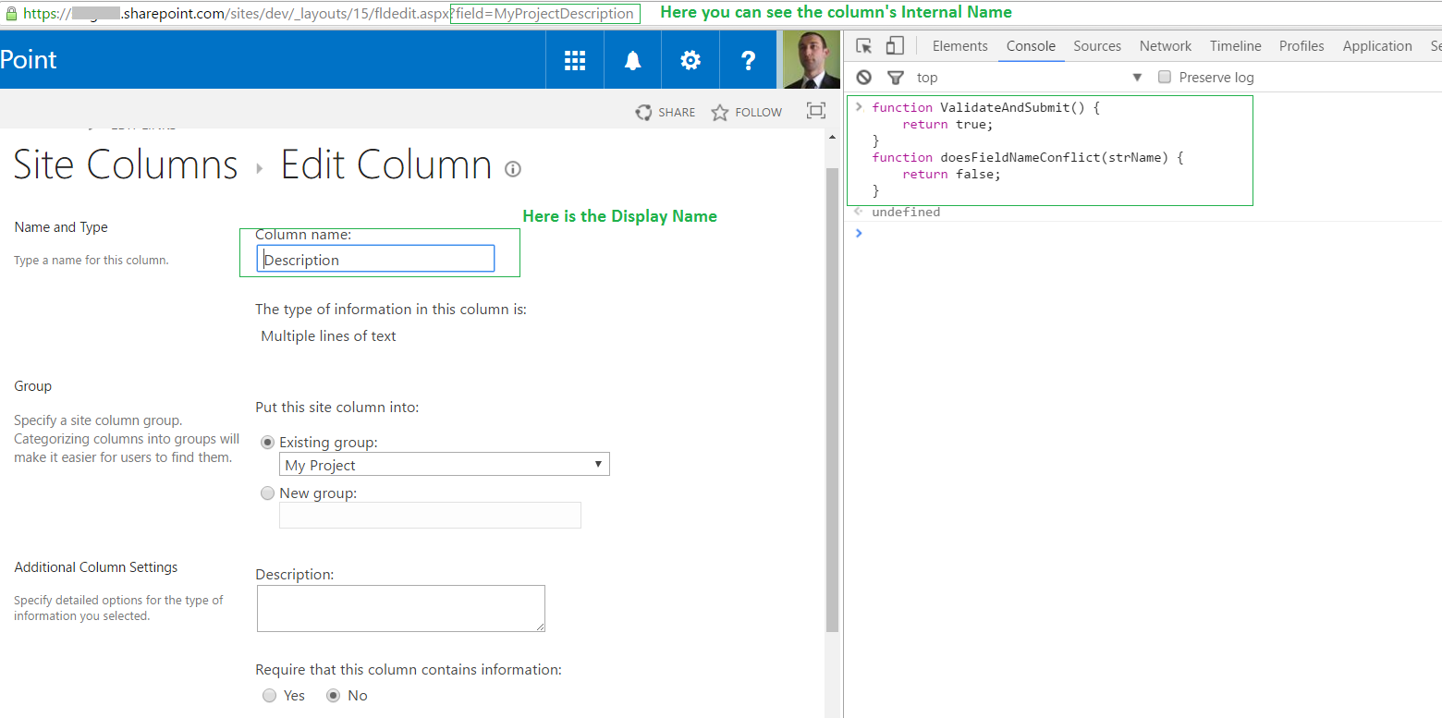Screen dimensions: 1442x718
Task: Click the Description text area
Action: 401,608
